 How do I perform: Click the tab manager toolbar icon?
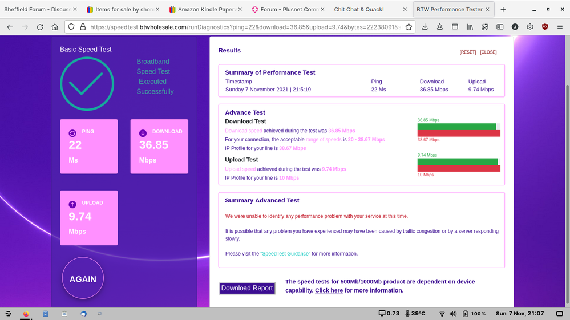click(455, 26)
